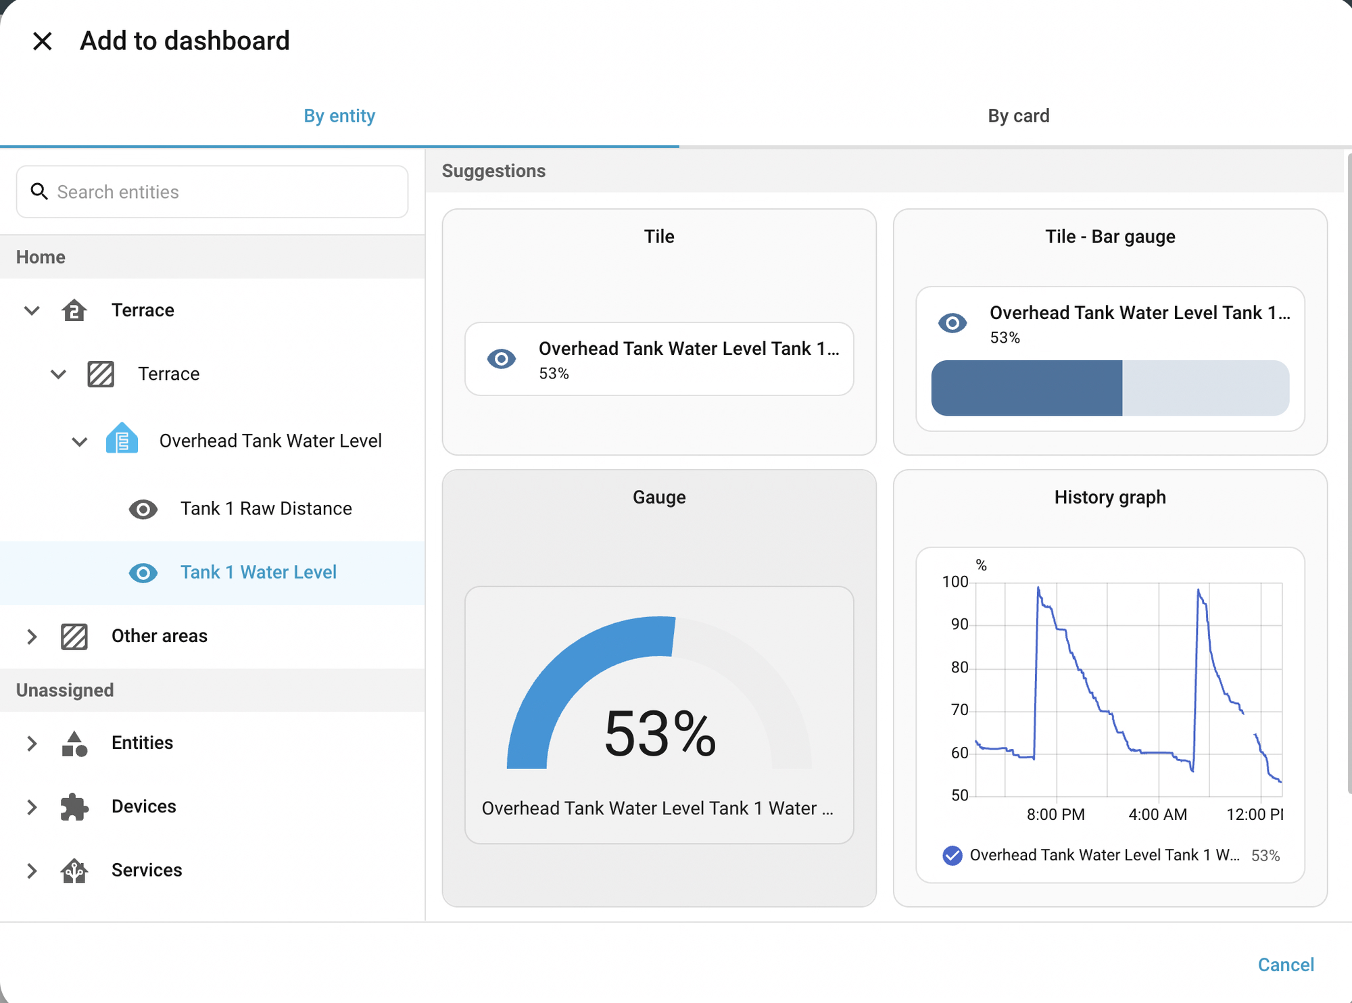Click the Cancel button

(x=1286, y=964)
